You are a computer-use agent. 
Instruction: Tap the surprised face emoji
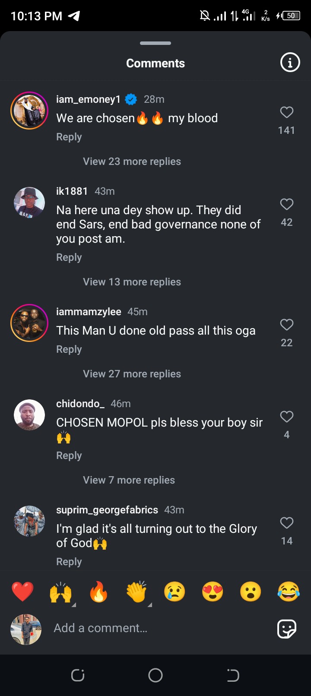coord(251,592)
